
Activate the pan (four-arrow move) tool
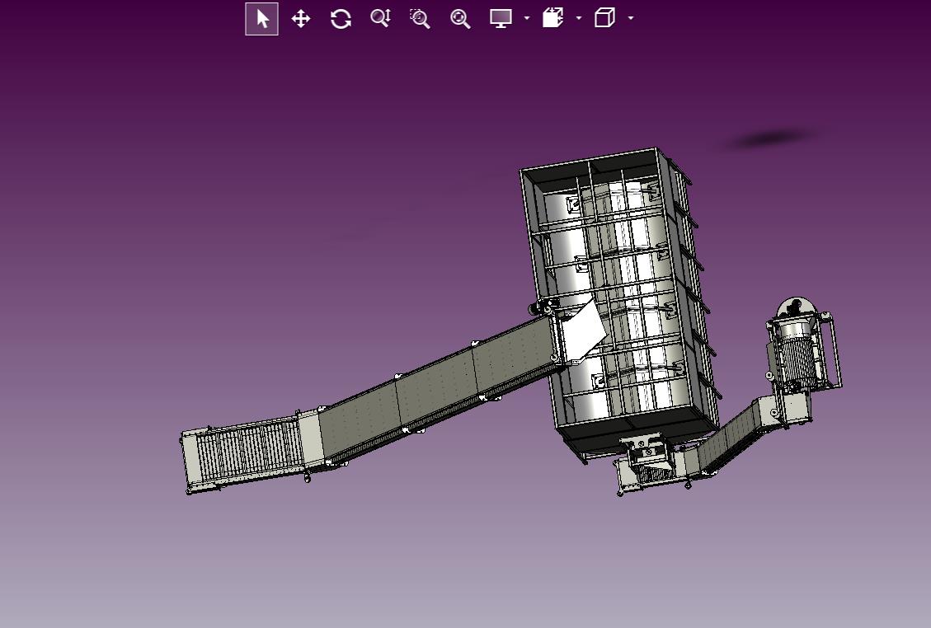coord(301,19)
